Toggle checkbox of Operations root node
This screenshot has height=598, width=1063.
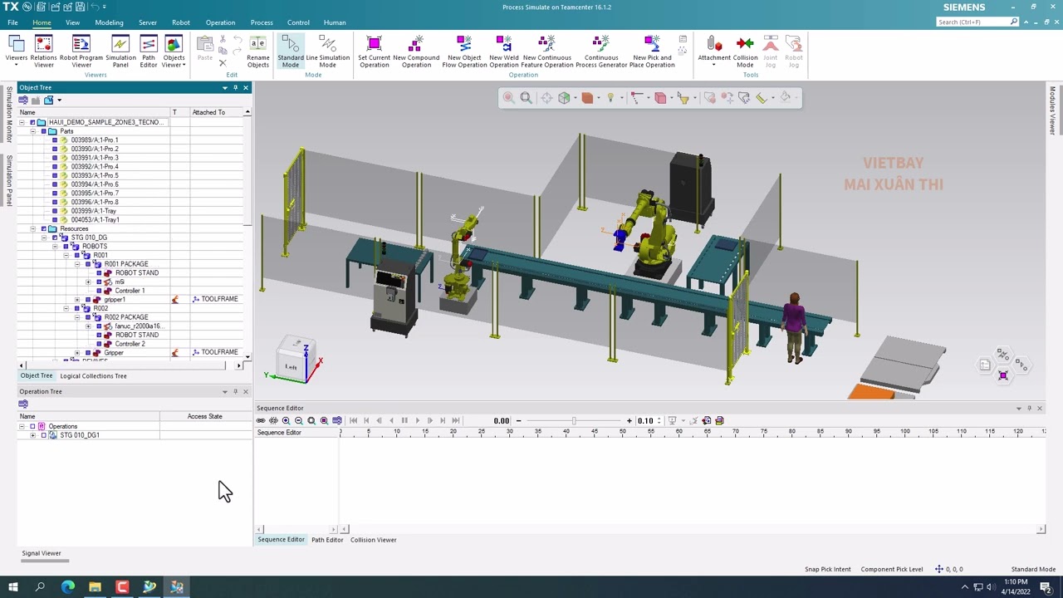[32, 426]
